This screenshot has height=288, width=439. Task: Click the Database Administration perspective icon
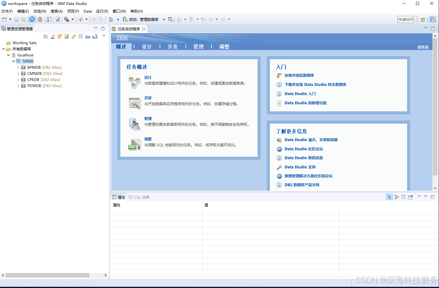point(433,20)
